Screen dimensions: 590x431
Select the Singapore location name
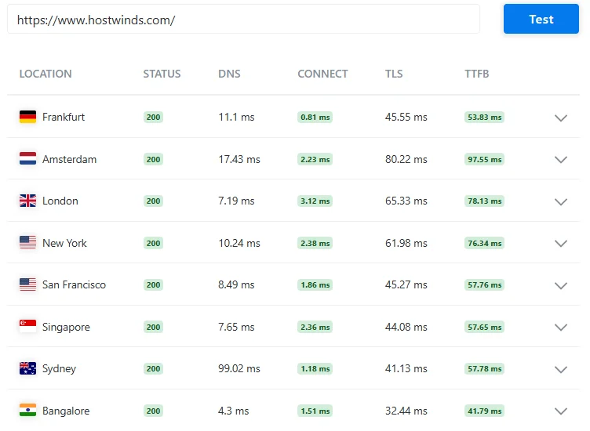pyautogui.click(x=66, y=327)
